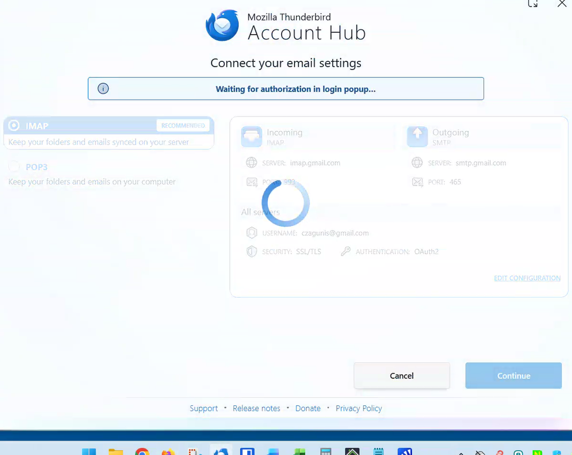The height and width of the screenshot is (455, 572).
Task: Click the 'SSL/TLS' security value
Action: [309, 252]
